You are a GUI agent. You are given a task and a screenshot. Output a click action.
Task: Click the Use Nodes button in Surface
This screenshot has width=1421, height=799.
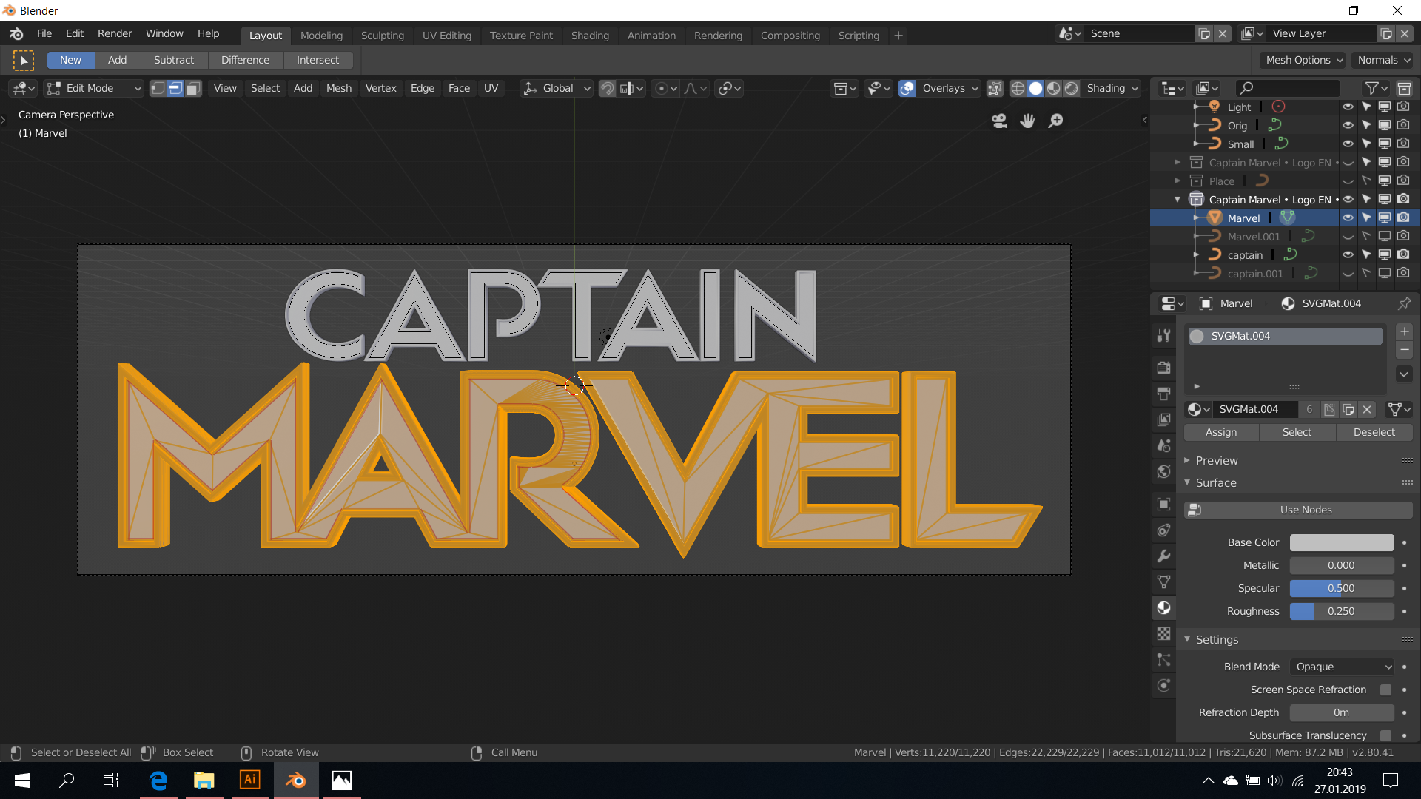click(x=1306, y=508)
